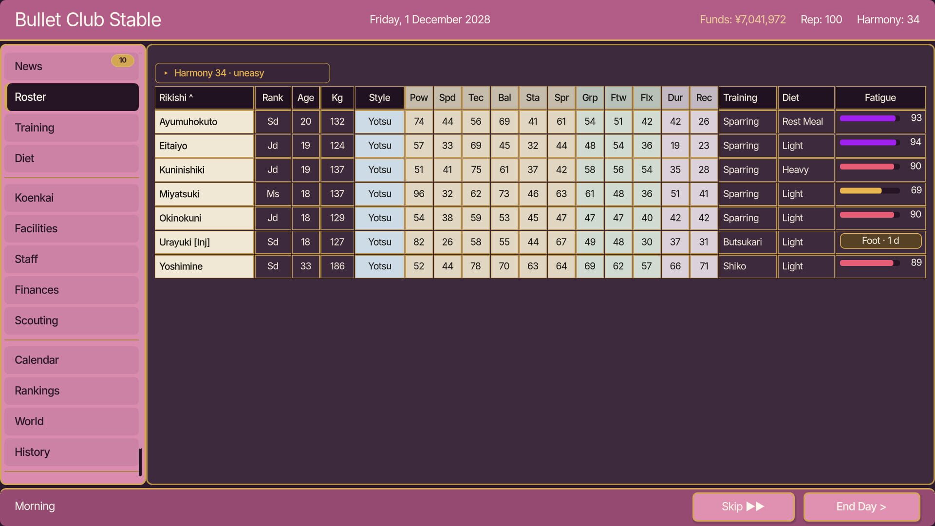Viewport: 935px width, 526px height.
Task: Click Miyatsuki's yellow fatigue bar
Action: [x=869, y=190]
